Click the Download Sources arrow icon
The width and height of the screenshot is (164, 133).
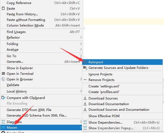click(x=85, y=98)
